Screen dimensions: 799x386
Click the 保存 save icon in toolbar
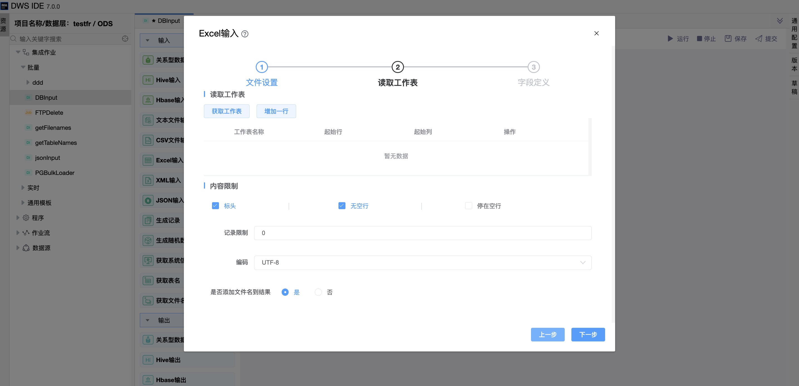click(728, 38)
